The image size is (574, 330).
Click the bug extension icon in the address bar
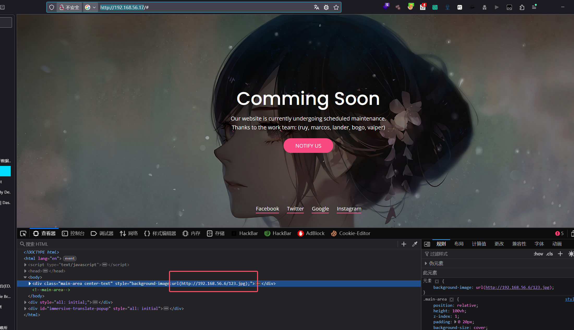[326, 7]
